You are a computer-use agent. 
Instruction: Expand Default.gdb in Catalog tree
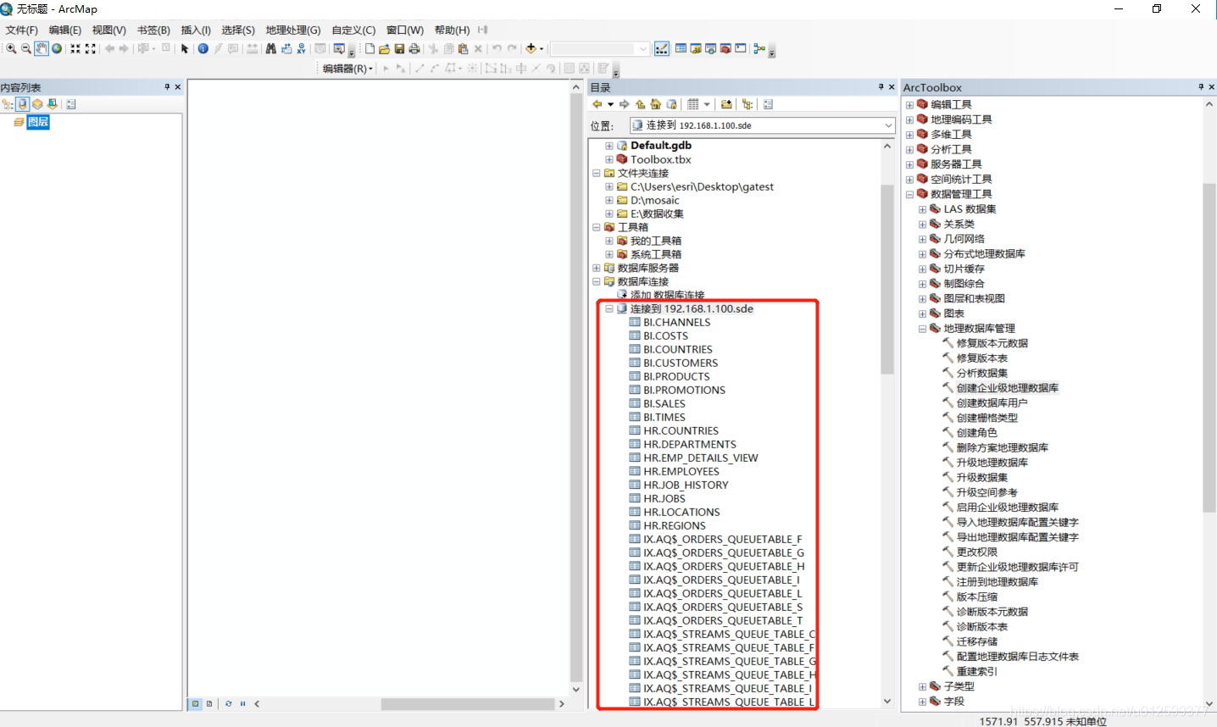[608, 146]
